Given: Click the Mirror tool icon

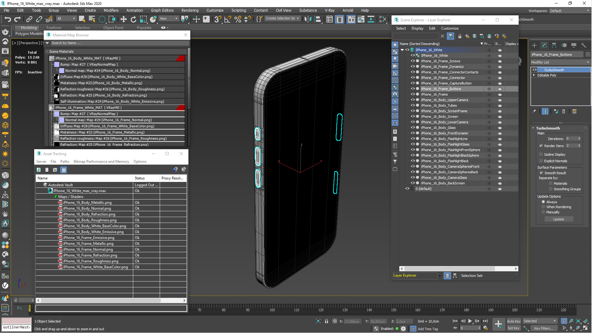Looking at the screenshot, I should (307, 19).
